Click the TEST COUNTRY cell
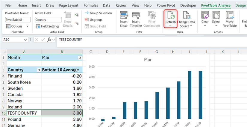 coord(24,113)
